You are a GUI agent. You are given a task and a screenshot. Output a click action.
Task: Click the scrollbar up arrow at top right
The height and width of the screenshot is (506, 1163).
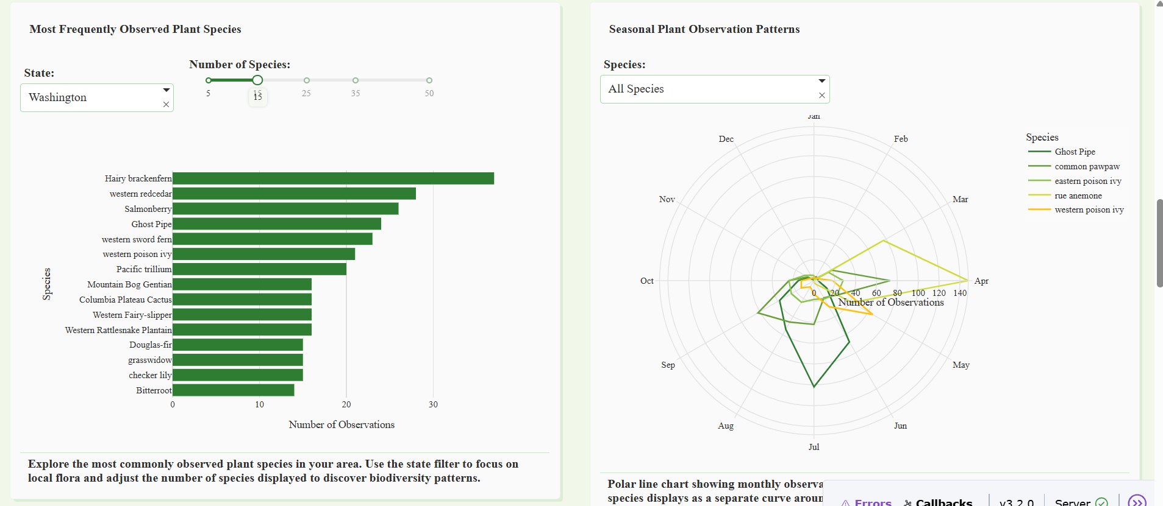(1158, 5)
